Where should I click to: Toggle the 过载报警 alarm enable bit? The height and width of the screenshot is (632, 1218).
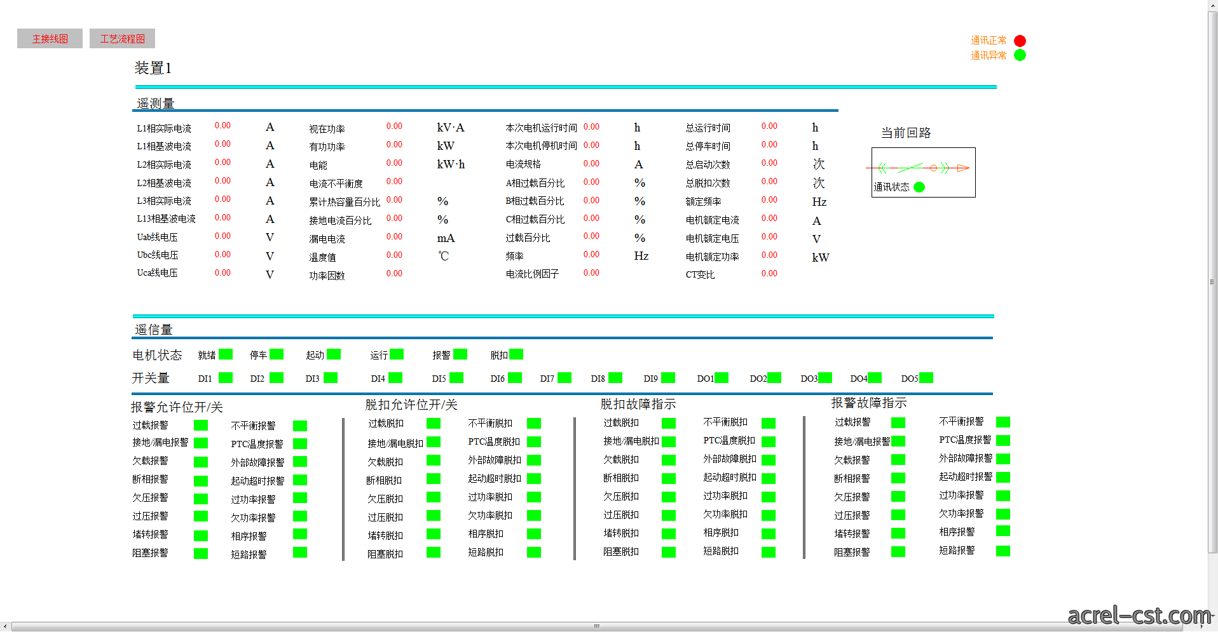click(x=201, y=425)
